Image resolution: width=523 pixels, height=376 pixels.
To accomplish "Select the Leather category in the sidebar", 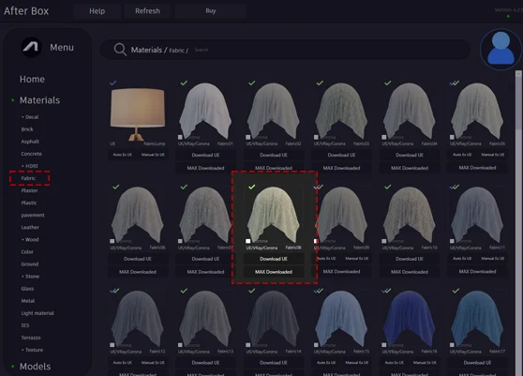I will click(x=30, y=227).
